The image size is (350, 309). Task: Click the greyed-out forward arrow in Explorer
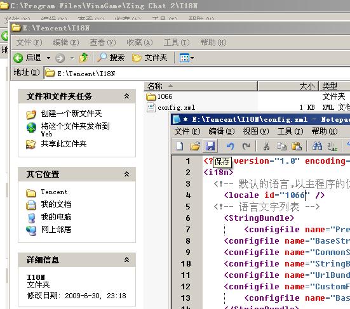point(60,58)
